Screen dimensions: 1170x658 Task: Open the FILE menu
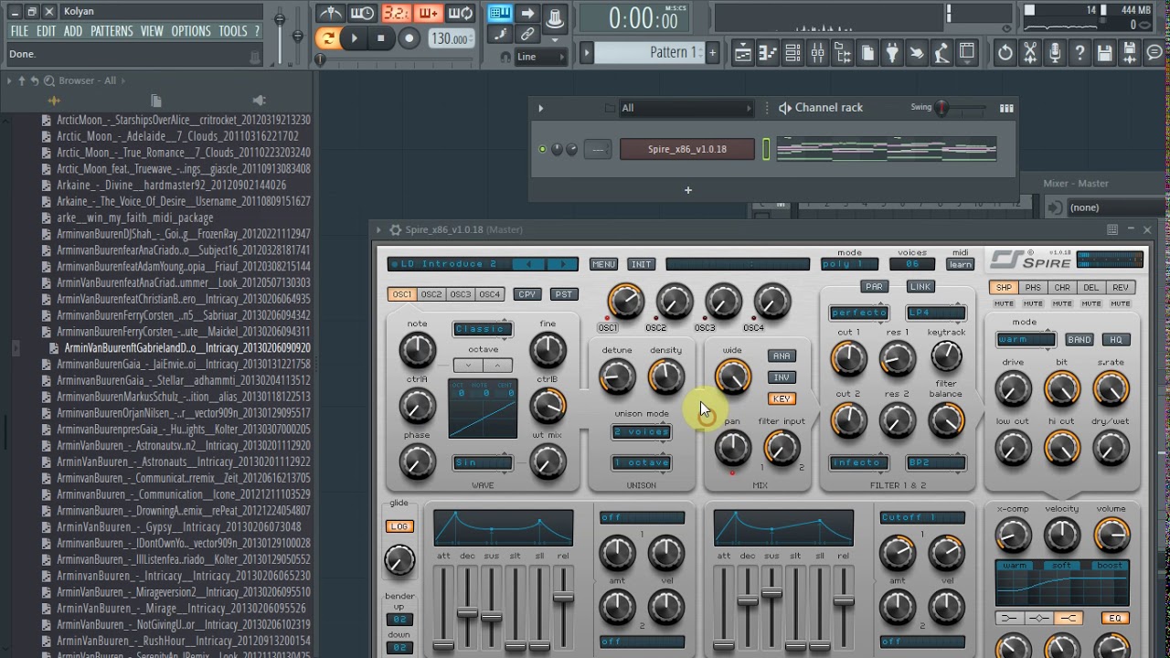pos(19,31)
